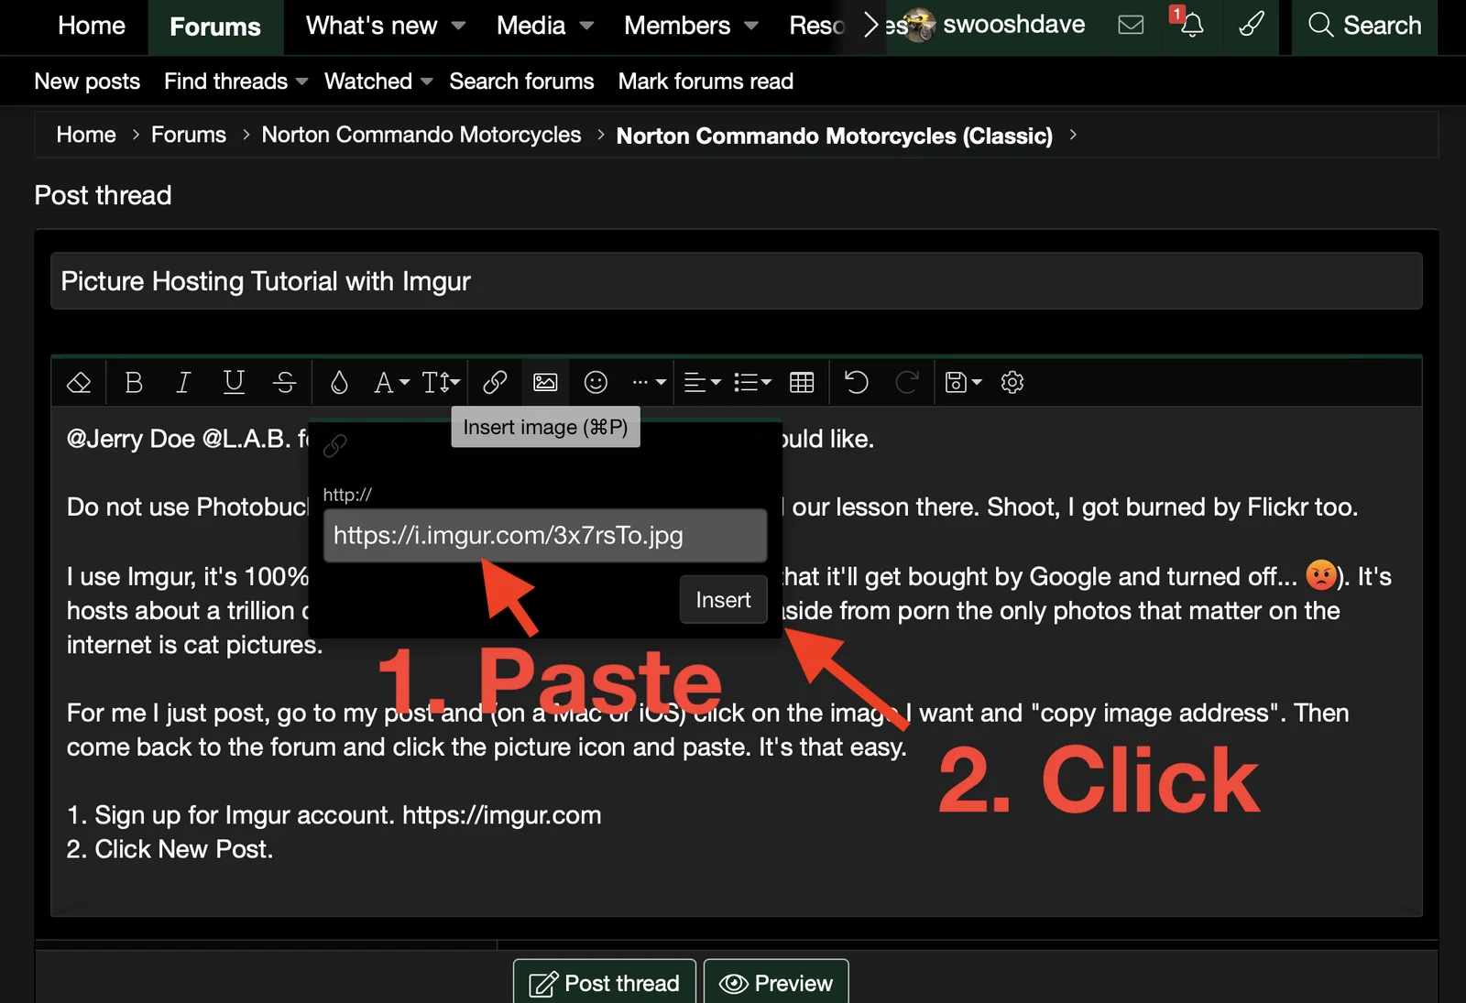Viewport: 1466px width, 1003px height.
Task: Toggle italic text formatting
Action: (183, 382)
